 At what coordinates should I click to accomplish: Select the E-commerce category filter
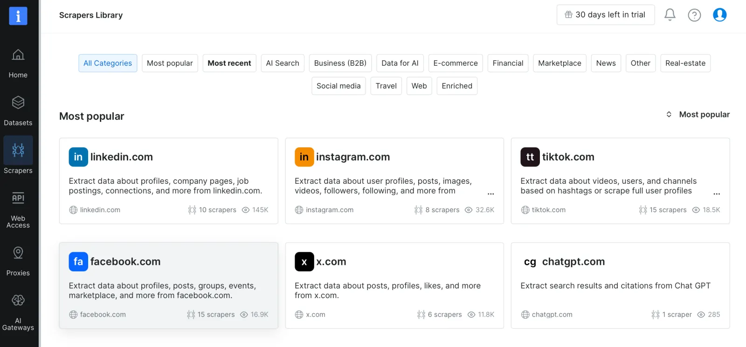tap(455, 63)
